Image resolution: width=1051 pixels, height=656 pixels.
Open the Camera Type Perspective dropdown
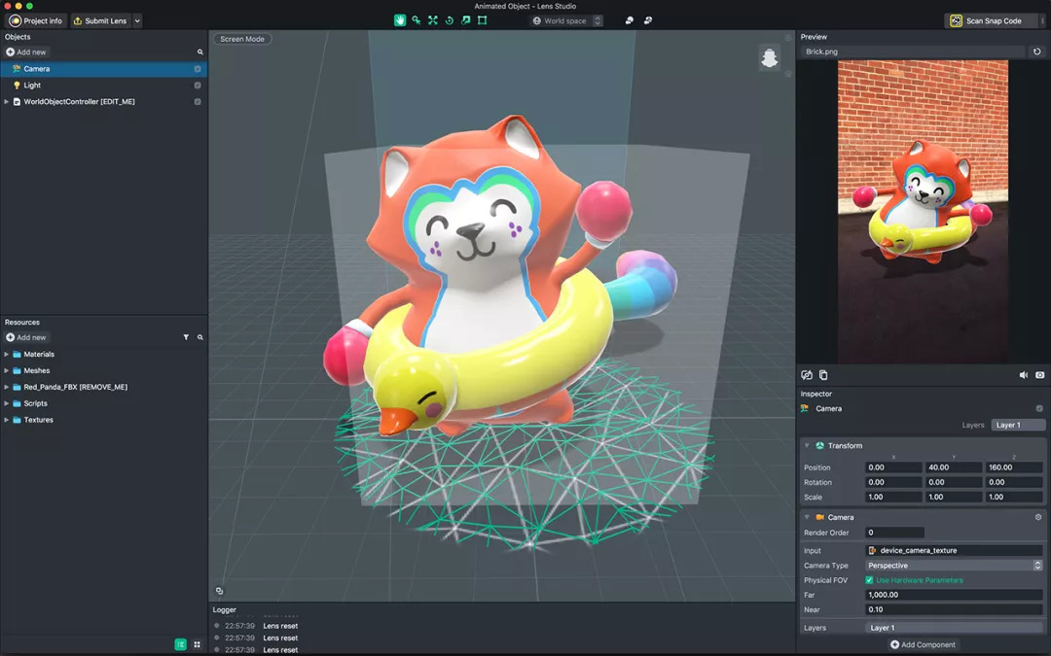(x=954, y=566)
